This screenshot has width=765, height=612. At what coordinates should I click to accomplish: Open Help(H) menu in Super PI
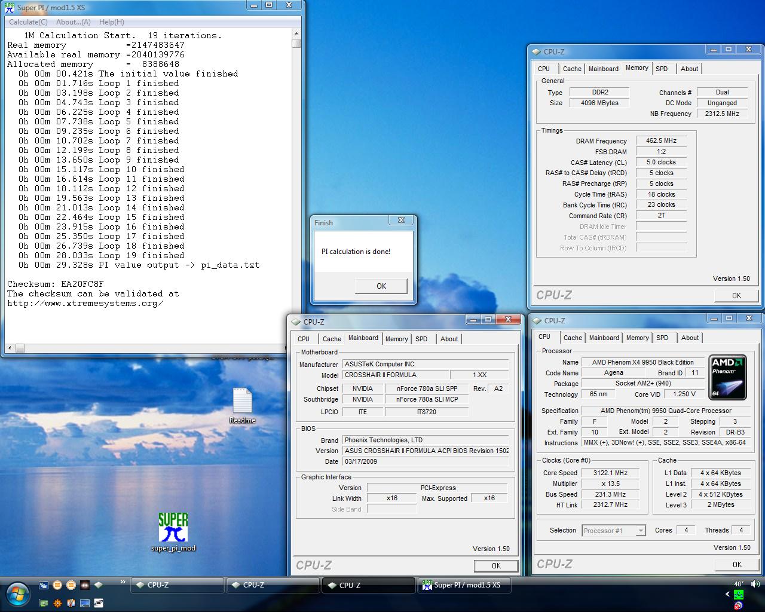112,22
